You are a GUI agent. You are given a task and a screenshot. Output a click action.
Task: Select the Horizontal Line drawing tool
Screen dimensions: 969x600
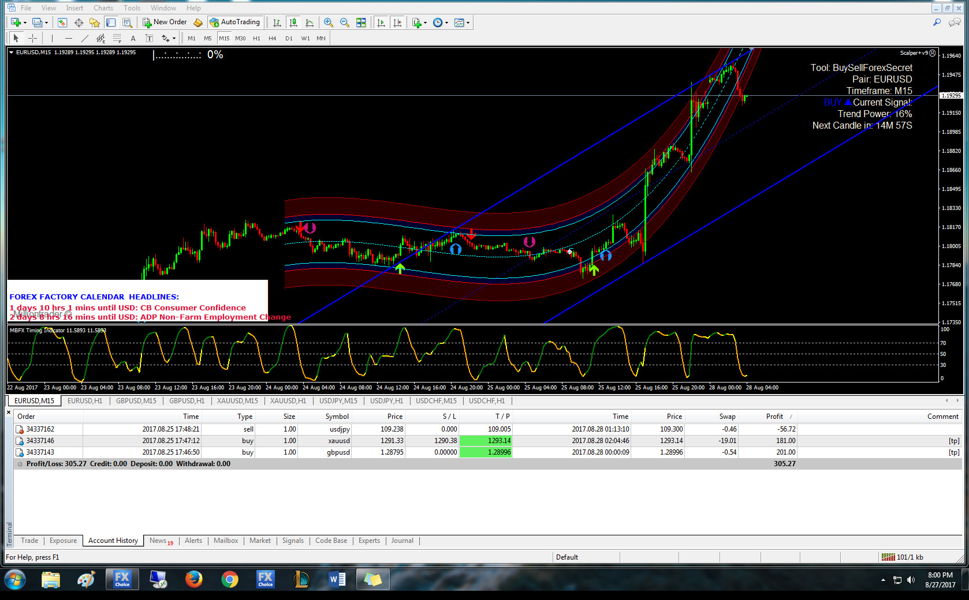69,38
